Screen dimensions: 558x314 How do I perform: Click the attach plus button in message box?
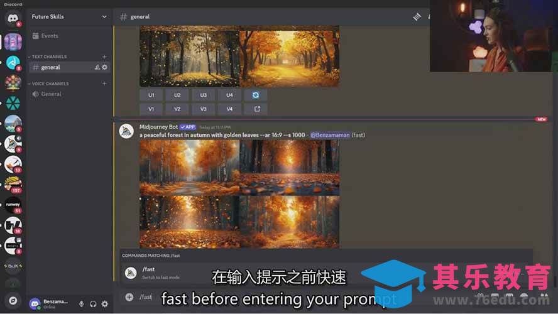tap(129, 297)
